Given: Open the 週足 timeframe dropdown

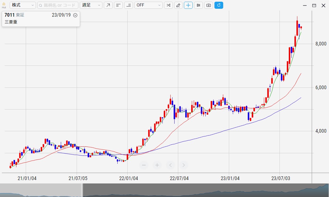Looking at the screenshot, I should tap(91, 5).
